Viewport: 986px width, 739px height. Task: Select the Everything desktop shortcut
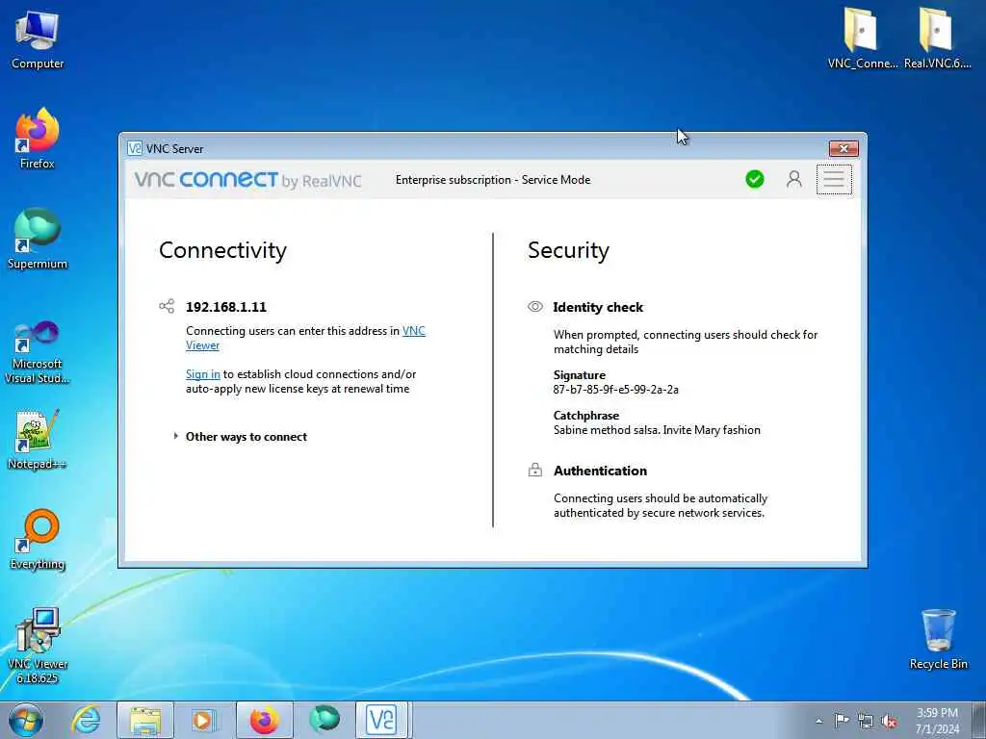pos(38,540)
